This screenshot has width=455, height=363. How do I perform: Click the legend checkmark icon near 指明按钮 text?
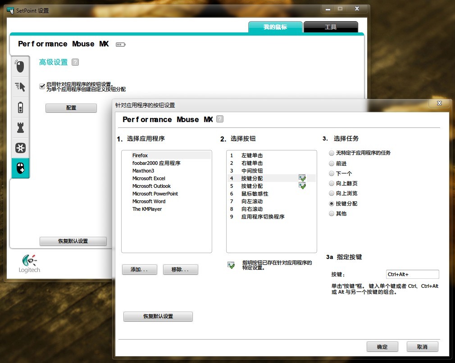pyautogui.click(x=231, y=265)
